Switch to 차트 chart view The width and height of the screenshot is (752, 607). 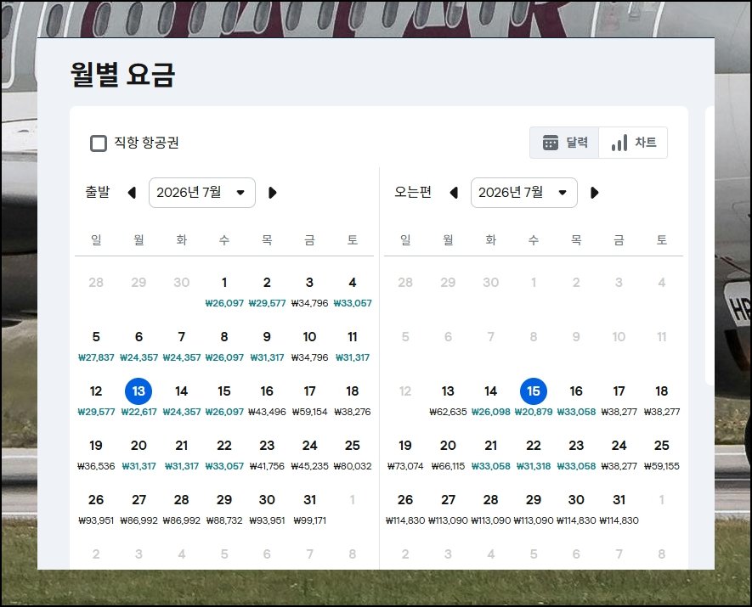tap(633, 143)
